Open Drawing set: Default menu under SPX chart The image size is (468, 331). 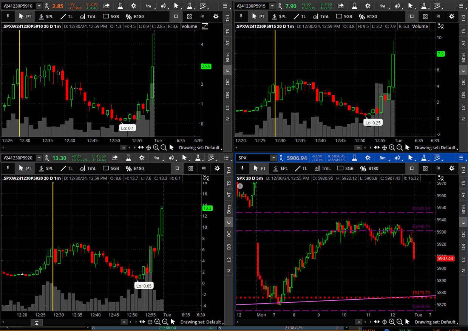click(435, 322)
